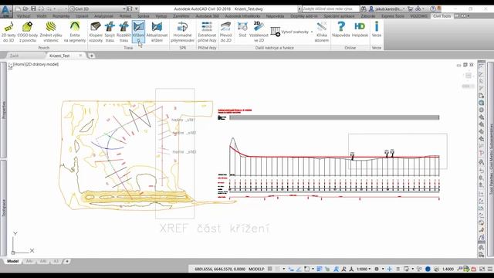Select the Model layout tab
Image resolution: width=494 pixels, height=278 pixels.
click(x=12, y=261)
